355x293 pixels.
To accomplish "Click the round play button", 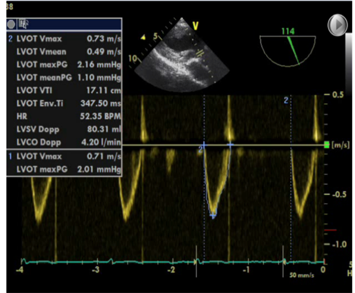I will 338,25.
